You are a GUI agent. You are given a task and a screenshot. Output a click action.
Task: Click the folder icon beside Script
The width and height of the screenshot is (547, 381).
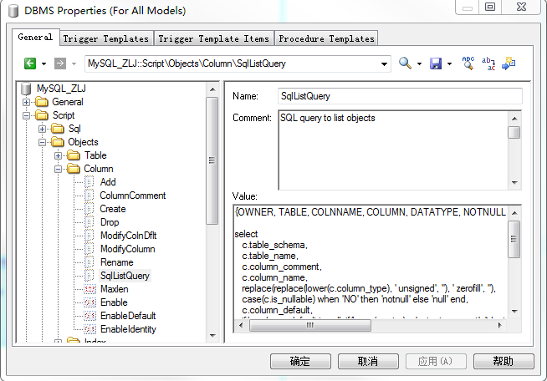coord(42,115)
